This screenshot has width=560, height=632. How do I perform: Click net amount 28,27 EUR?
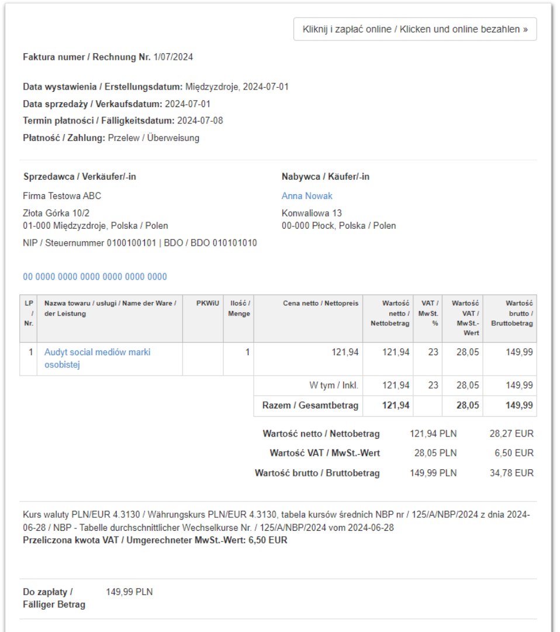(511, 434)
